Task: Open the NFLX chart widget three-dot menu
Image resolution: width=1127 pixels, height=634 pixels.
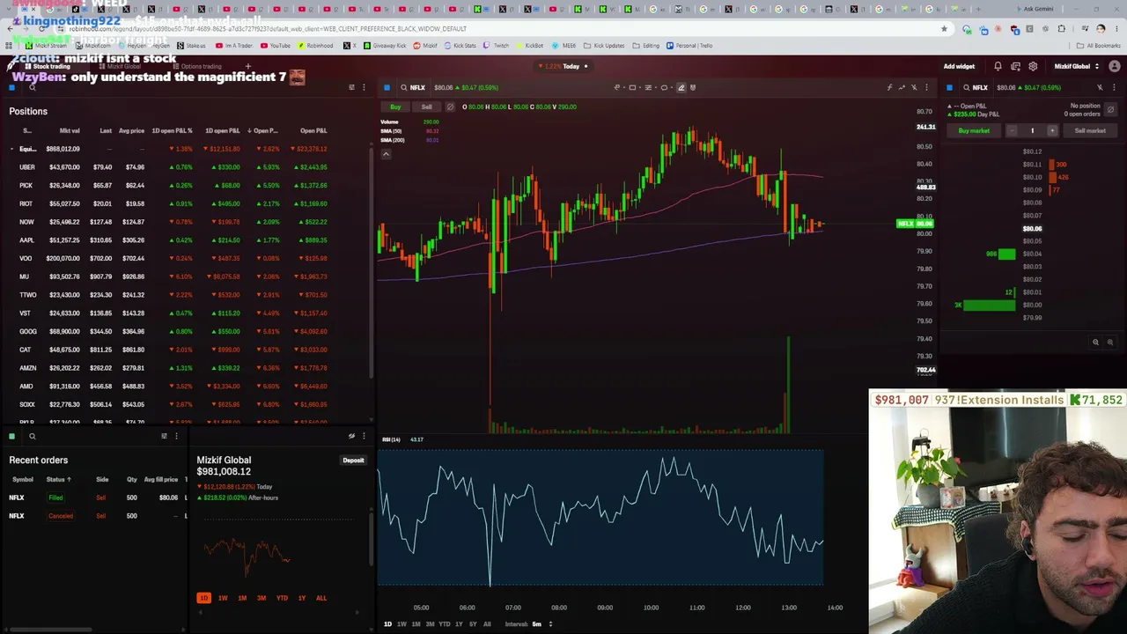Action: pos(926,87)
